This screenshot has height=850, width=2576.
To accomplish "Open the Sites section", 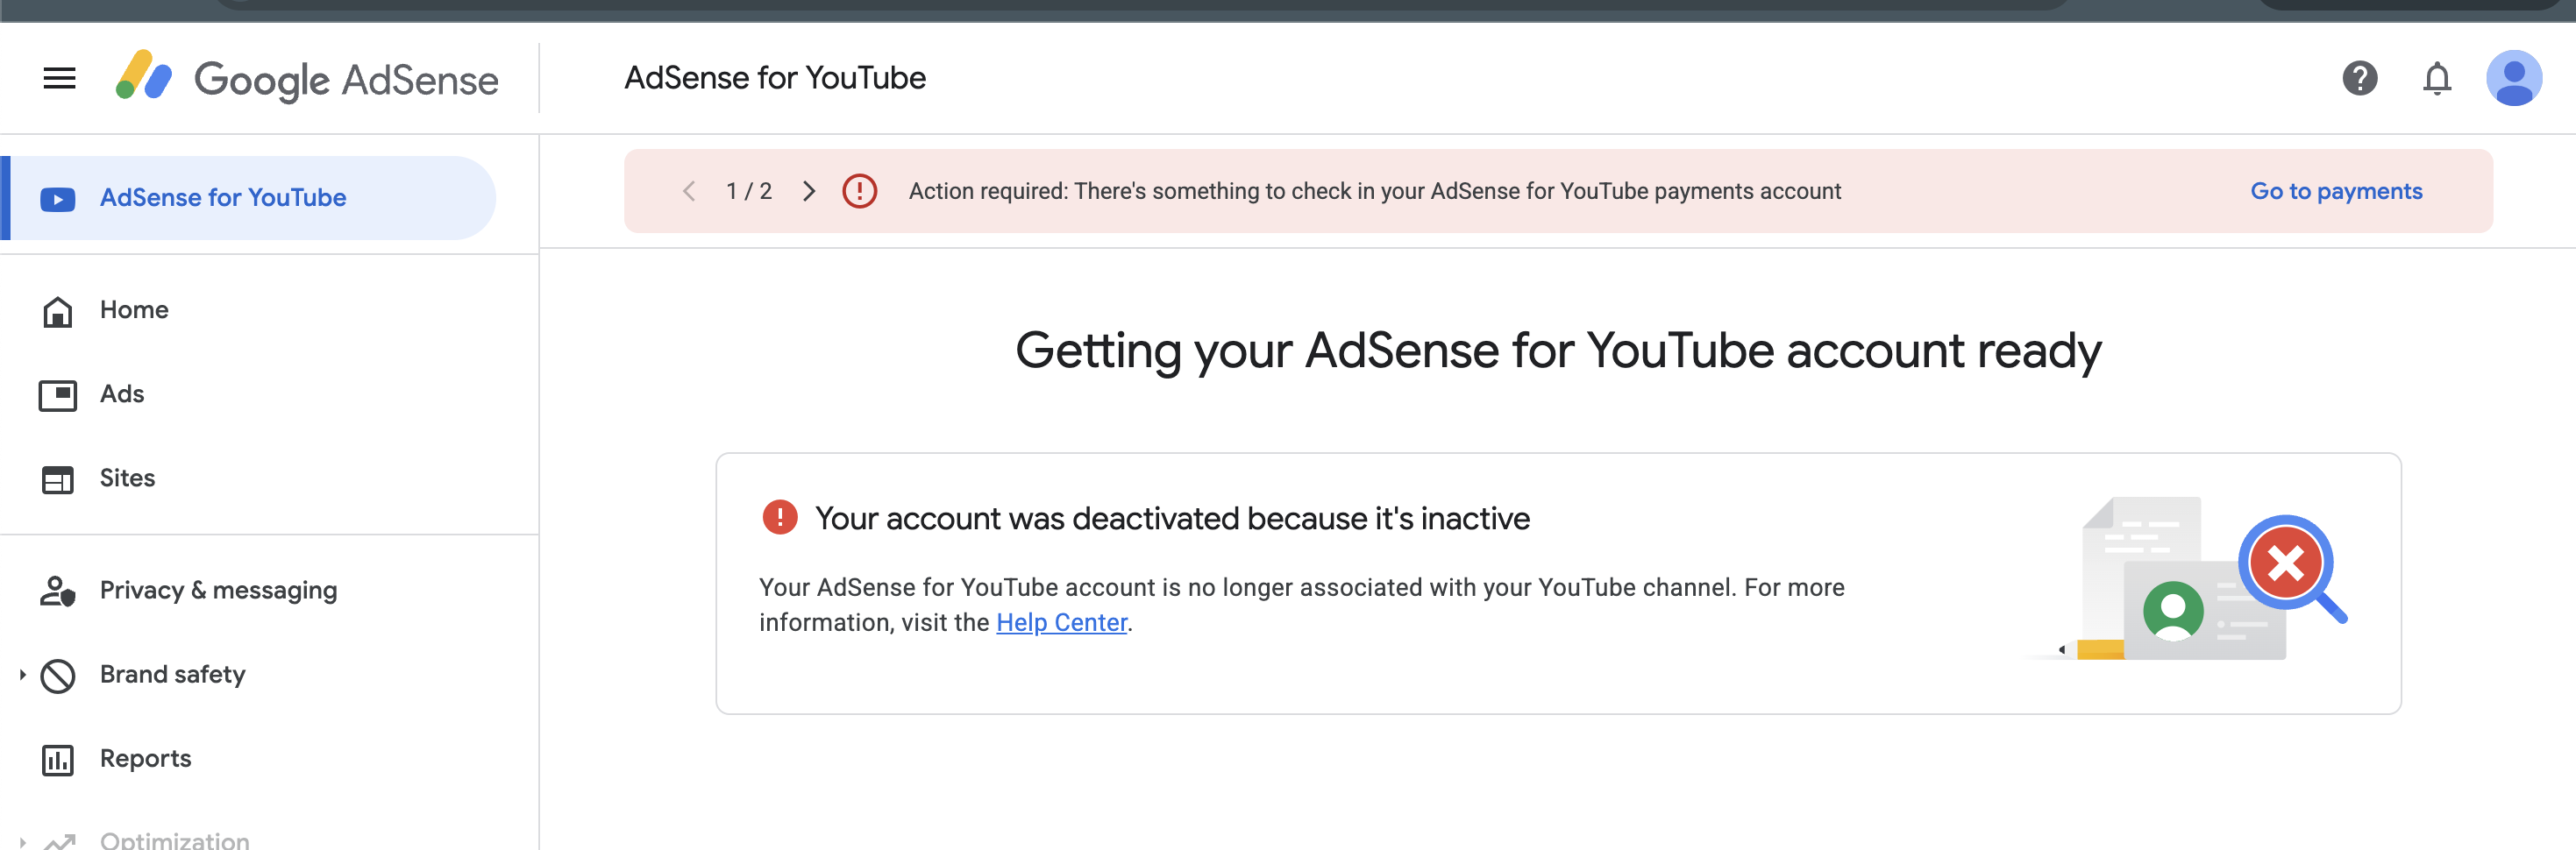I will pos(127,478).
